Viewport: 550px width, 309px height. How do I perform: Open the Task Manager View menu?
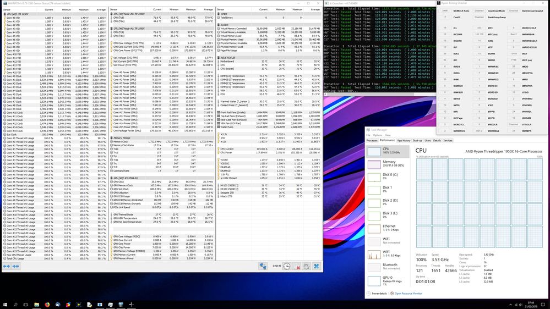click(x=388, y=135)
